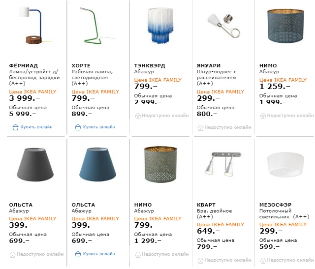The image size is (315, 269).
Task: Click the ТЭНКВЭРД product name
Action: 149,65
